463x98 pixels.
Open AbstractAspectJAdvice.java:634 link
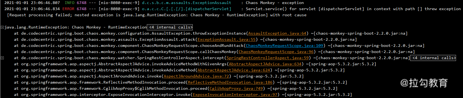[265, 64]
